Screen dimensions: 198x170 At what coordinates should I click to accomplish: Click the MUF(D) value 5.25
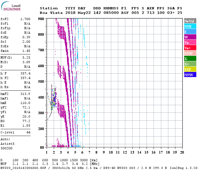[x=26, y=58]
